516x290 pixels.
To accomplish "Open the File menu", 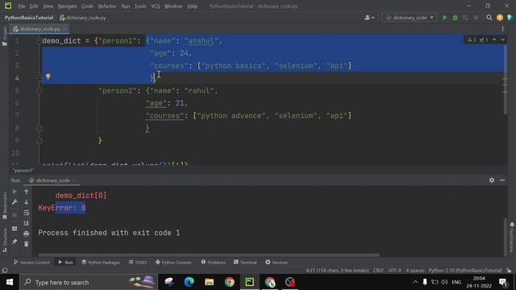I will (x=22, y=6).
